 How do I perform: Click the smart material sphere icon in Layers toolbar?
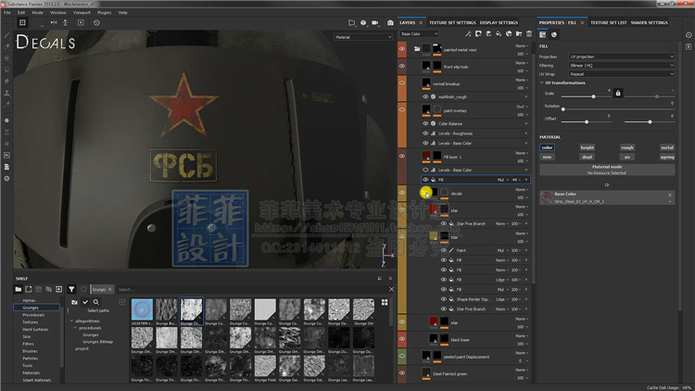[509, 33]
